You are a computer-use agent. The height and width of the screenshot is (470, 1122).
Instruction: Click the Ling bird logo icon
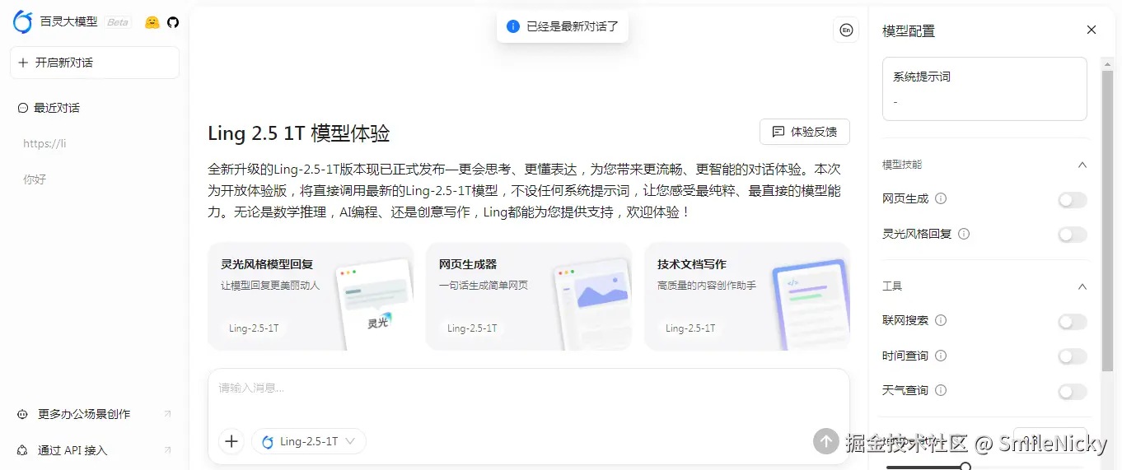pyautogui.click(x=23, y=22)
